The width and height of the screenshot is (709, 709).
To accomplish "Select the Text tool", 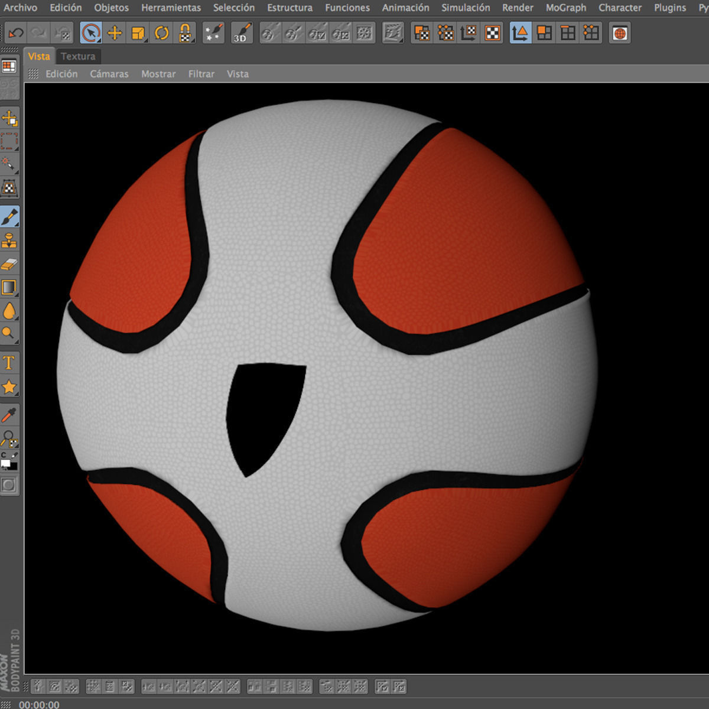I will click(x=9, y=363).
